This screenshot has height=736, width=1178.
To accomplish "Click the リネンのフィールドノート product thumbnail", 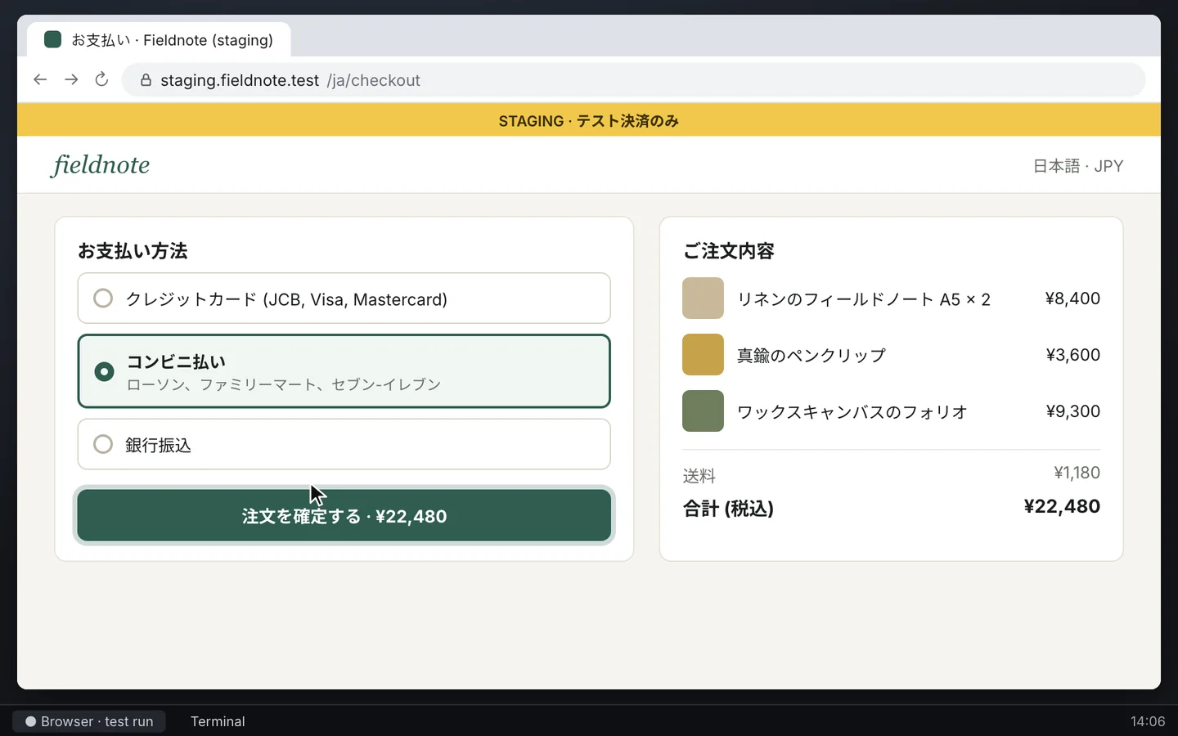I will pyautogui.click(x=703, y=298).
